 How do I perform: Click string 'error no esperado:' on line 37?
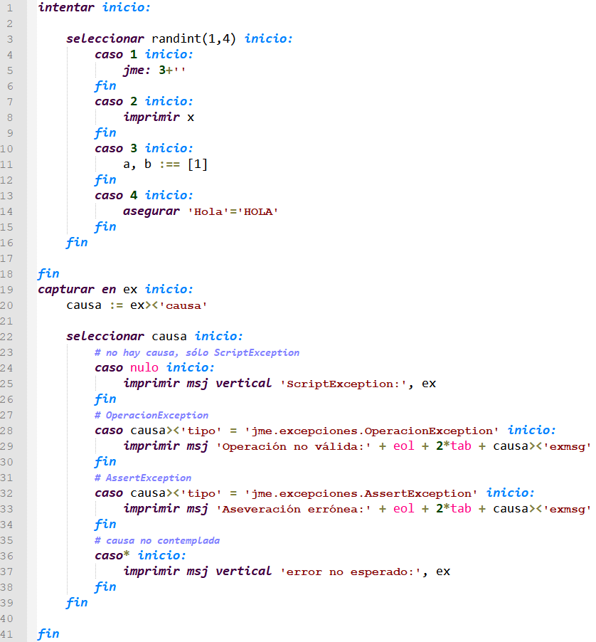click(x=351, y=572)
